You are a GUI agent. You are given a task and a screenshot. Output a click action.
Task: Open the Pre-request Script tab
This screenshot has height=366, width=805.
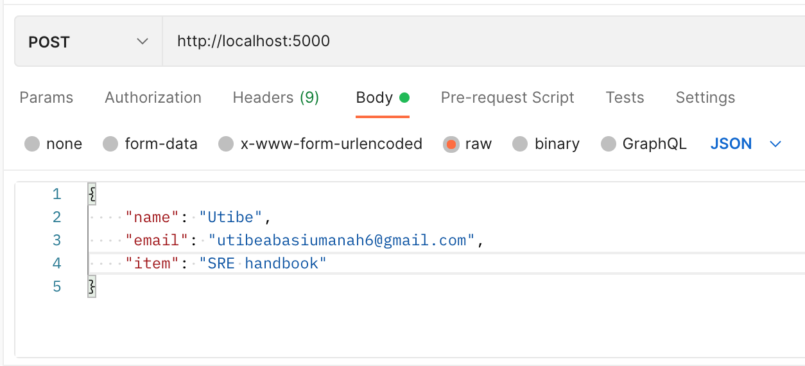(x=507, y=98)
